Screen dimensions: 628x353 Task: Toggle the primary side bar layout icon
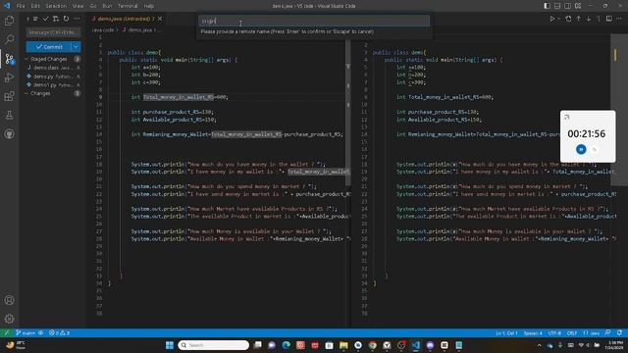547,6
